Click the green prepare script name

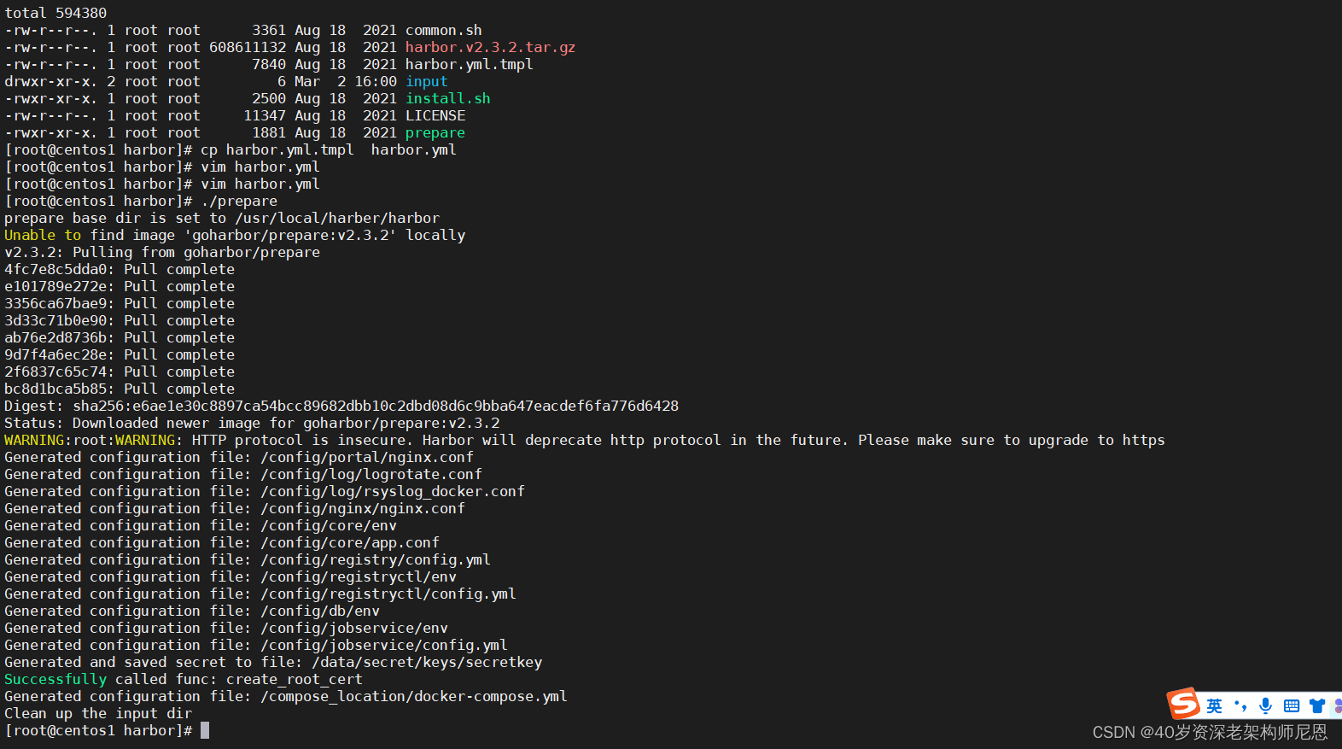(x=435, y=132)
